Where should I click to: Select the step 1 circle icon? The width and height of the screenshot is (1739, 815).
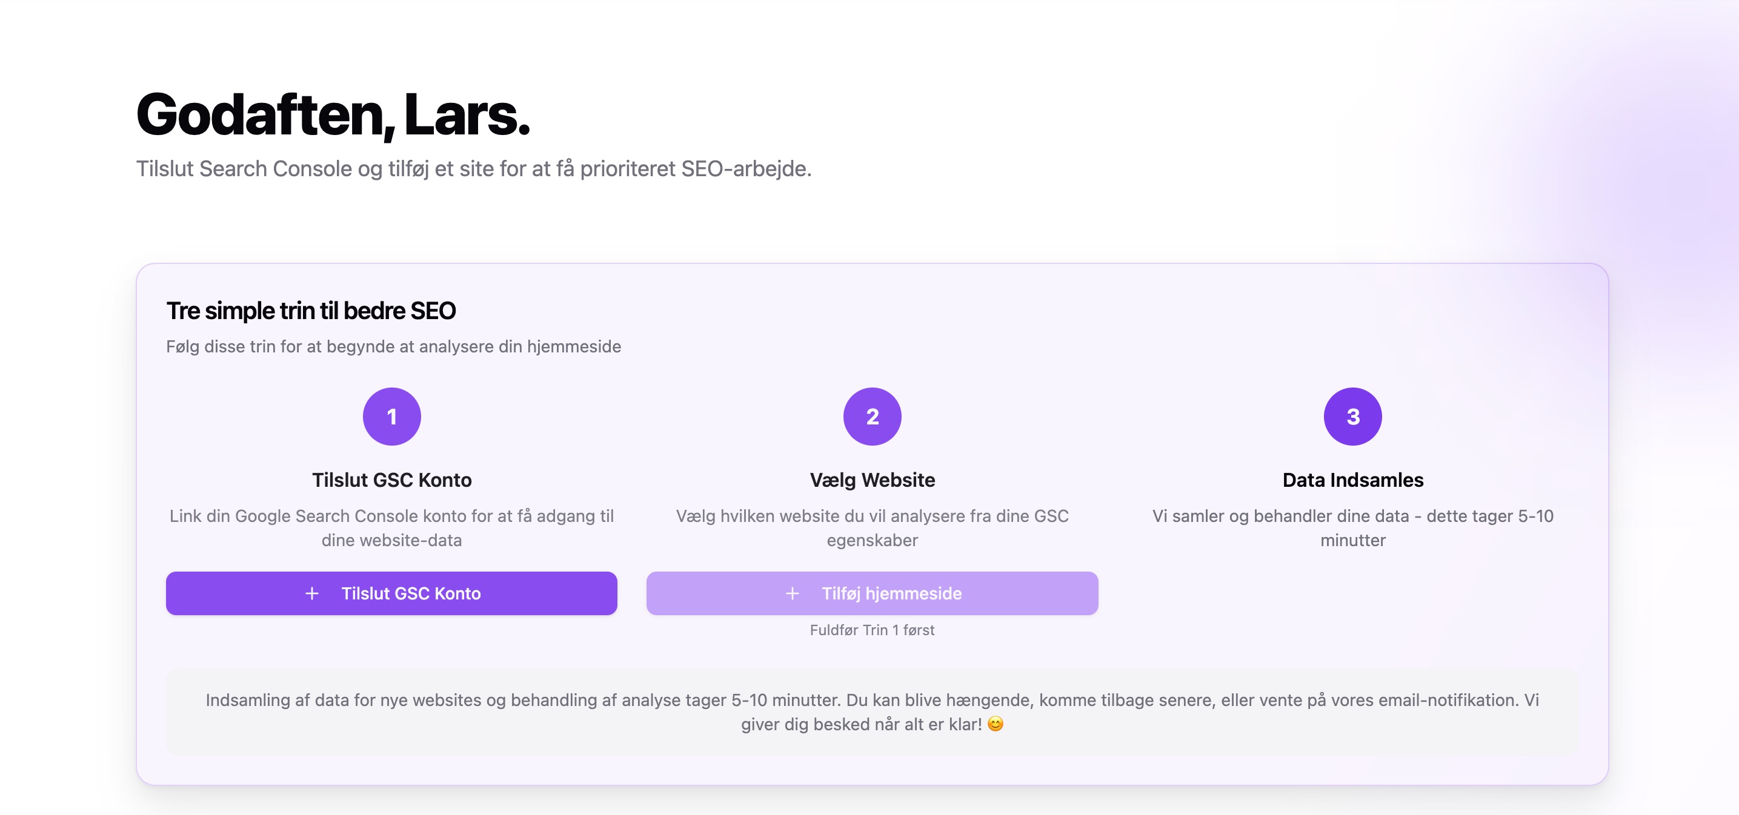click(391, 416)
